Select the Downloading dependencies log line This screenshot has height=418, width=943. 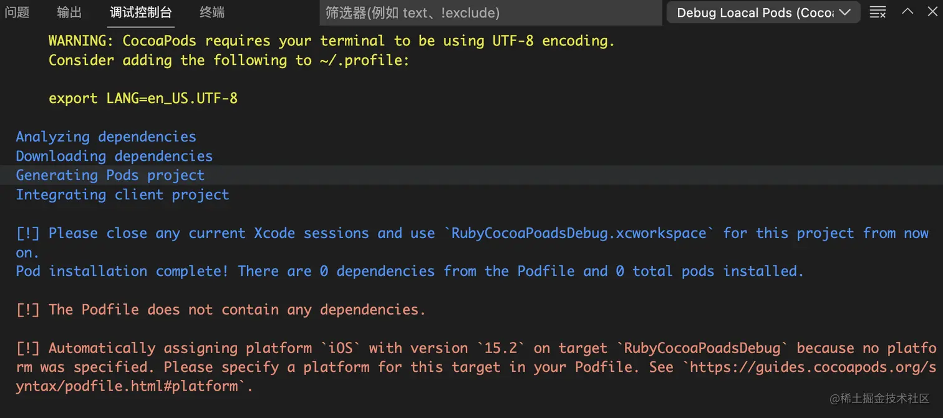(114, 156)
